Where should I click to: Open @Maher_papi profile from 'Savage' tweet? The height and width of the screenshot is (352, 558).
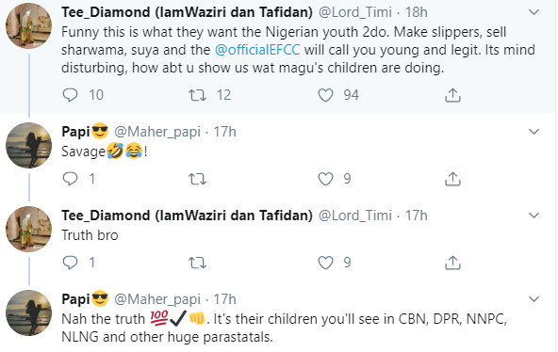[x=157, y=132]
